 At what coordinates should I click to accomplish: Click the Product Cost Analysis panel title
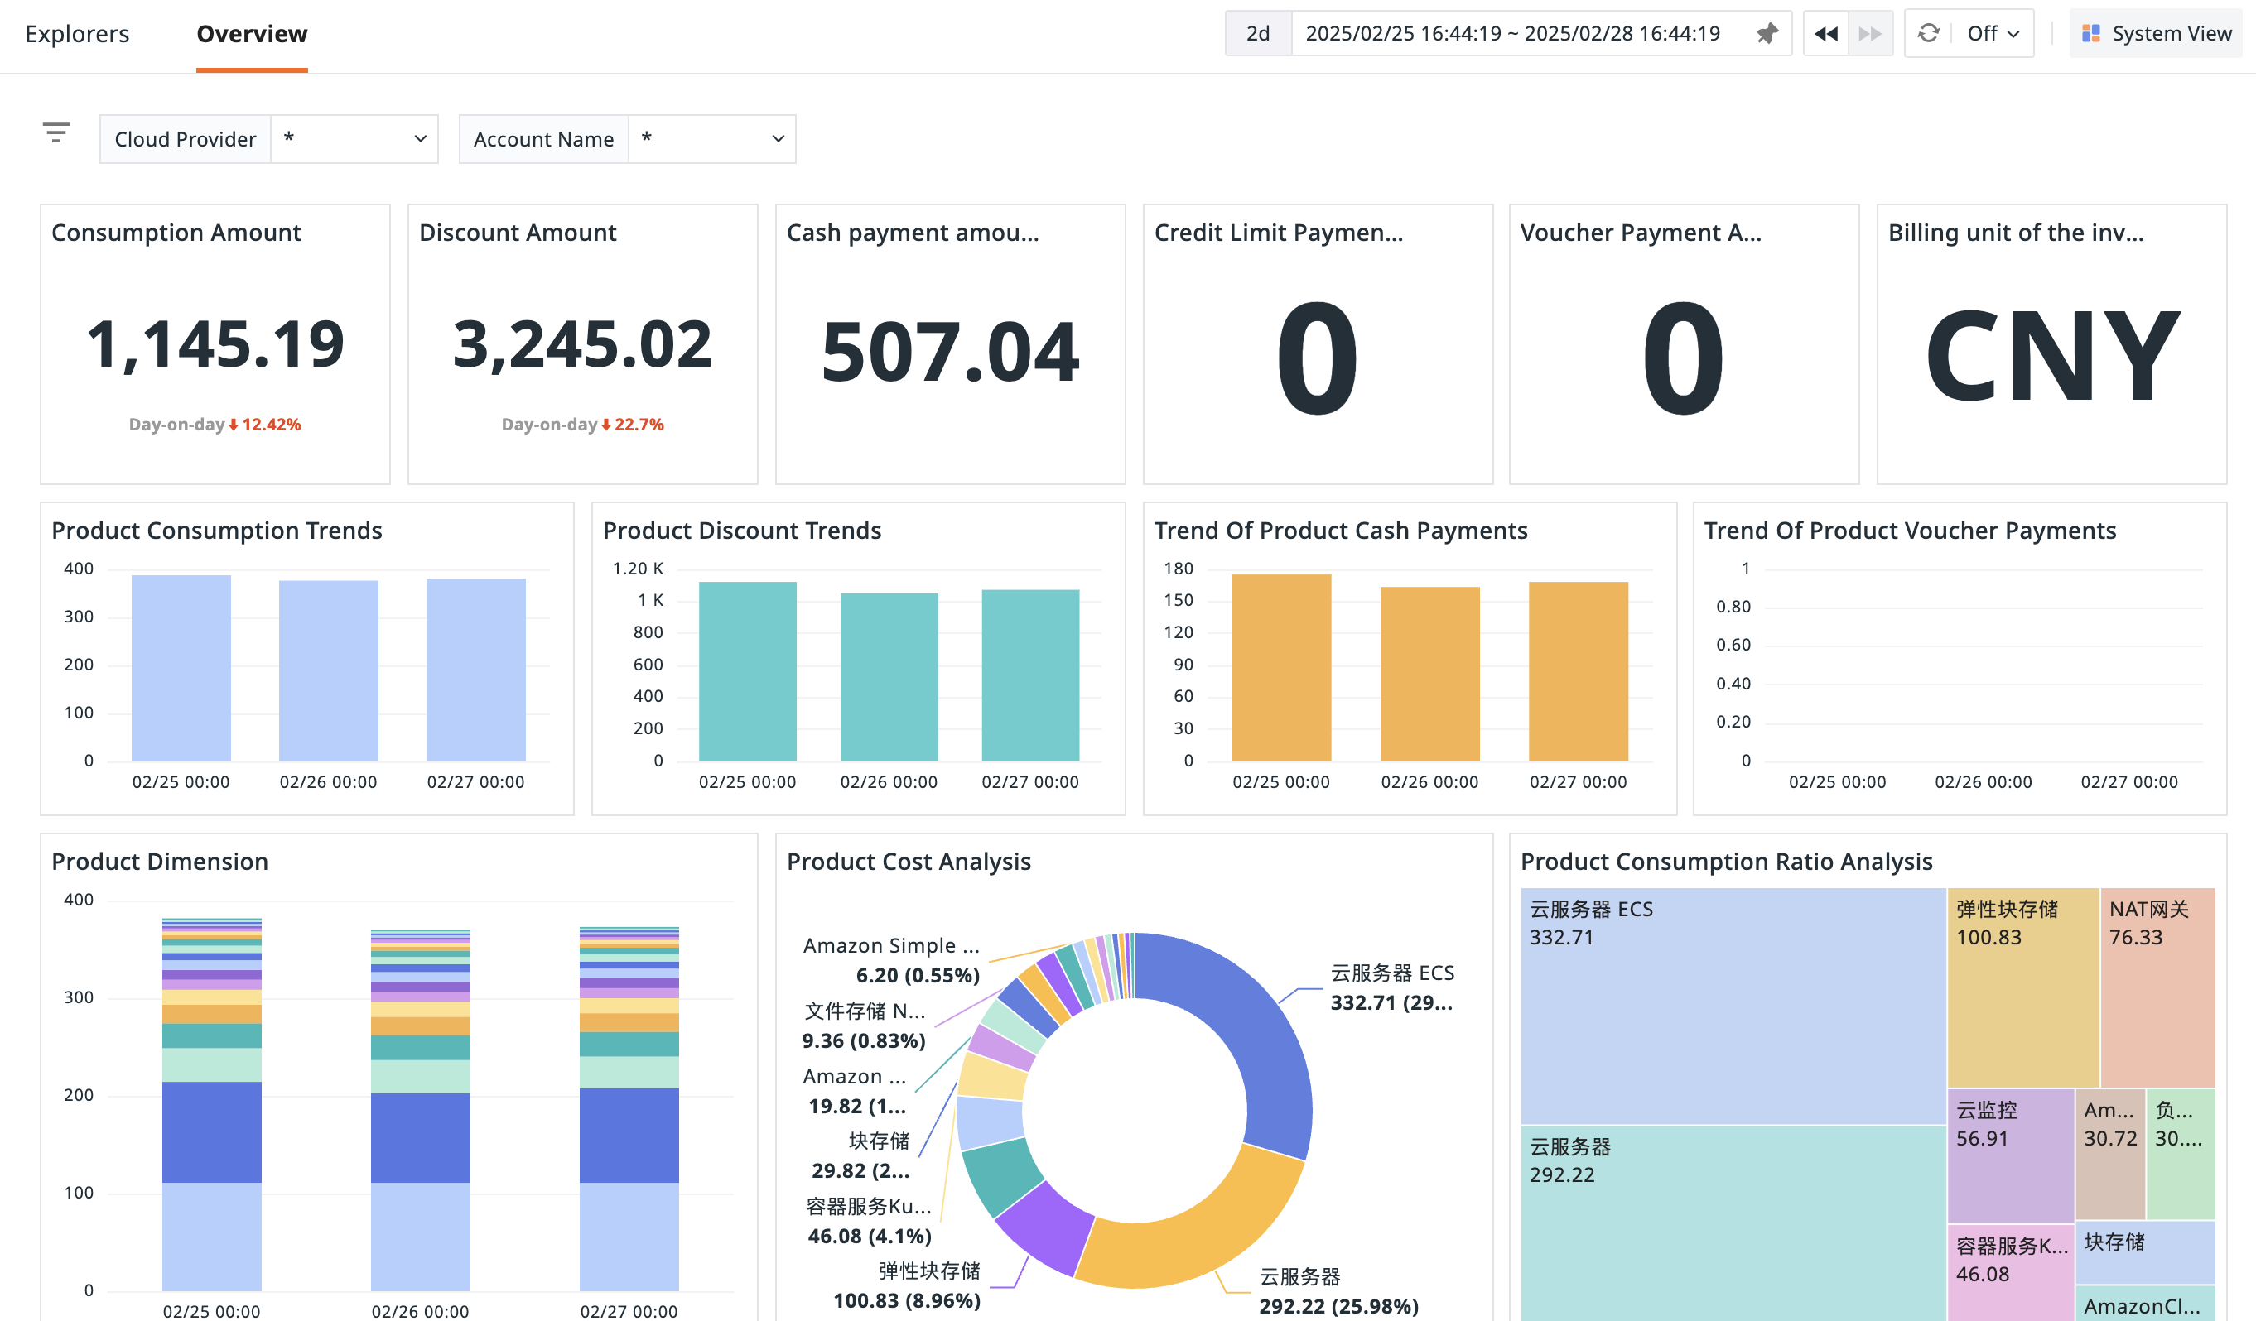point(909,862)
